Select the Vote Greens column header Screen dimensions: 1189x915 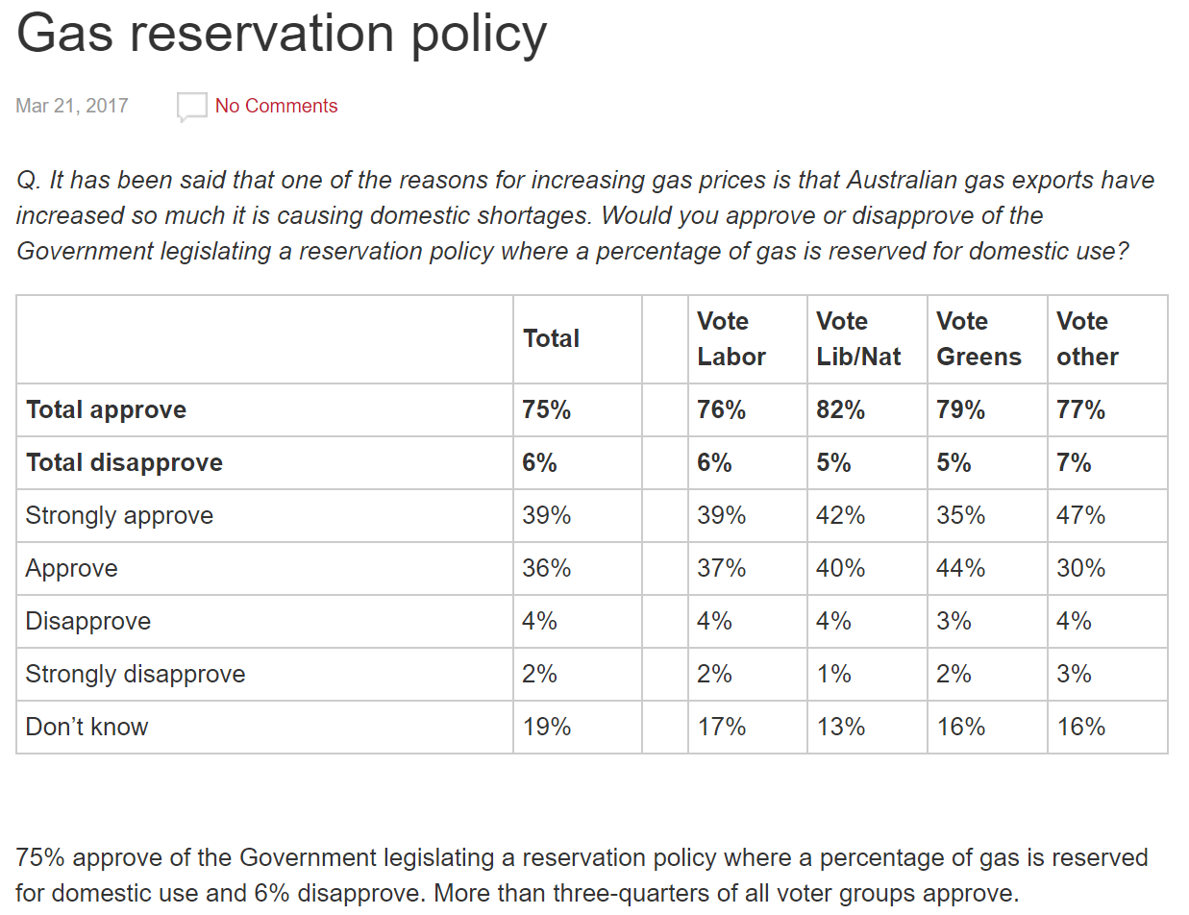pos(978,338)
